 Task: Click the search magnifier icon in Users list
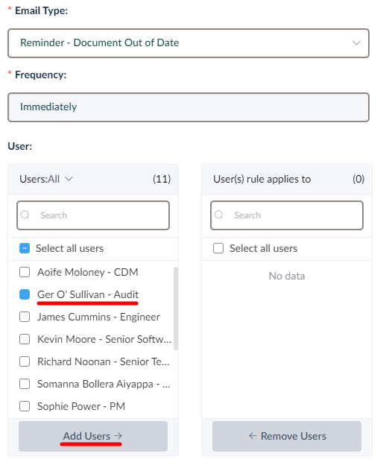[x=25, y=215]
